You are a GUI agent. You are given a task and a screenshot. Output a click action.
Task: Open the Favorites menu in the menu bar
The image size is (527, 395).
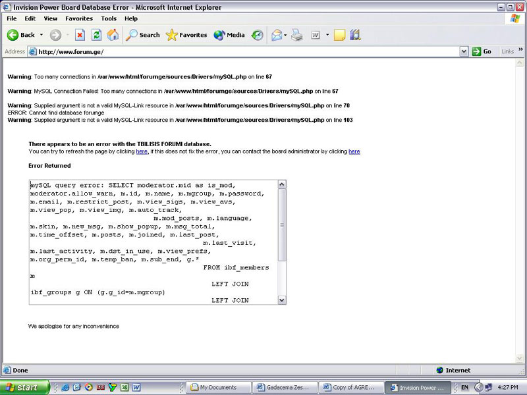pyautogui.click(x=79, y=18)
